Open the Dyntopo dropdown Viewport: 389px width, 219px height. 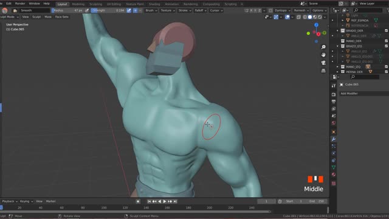click(282, 10)
